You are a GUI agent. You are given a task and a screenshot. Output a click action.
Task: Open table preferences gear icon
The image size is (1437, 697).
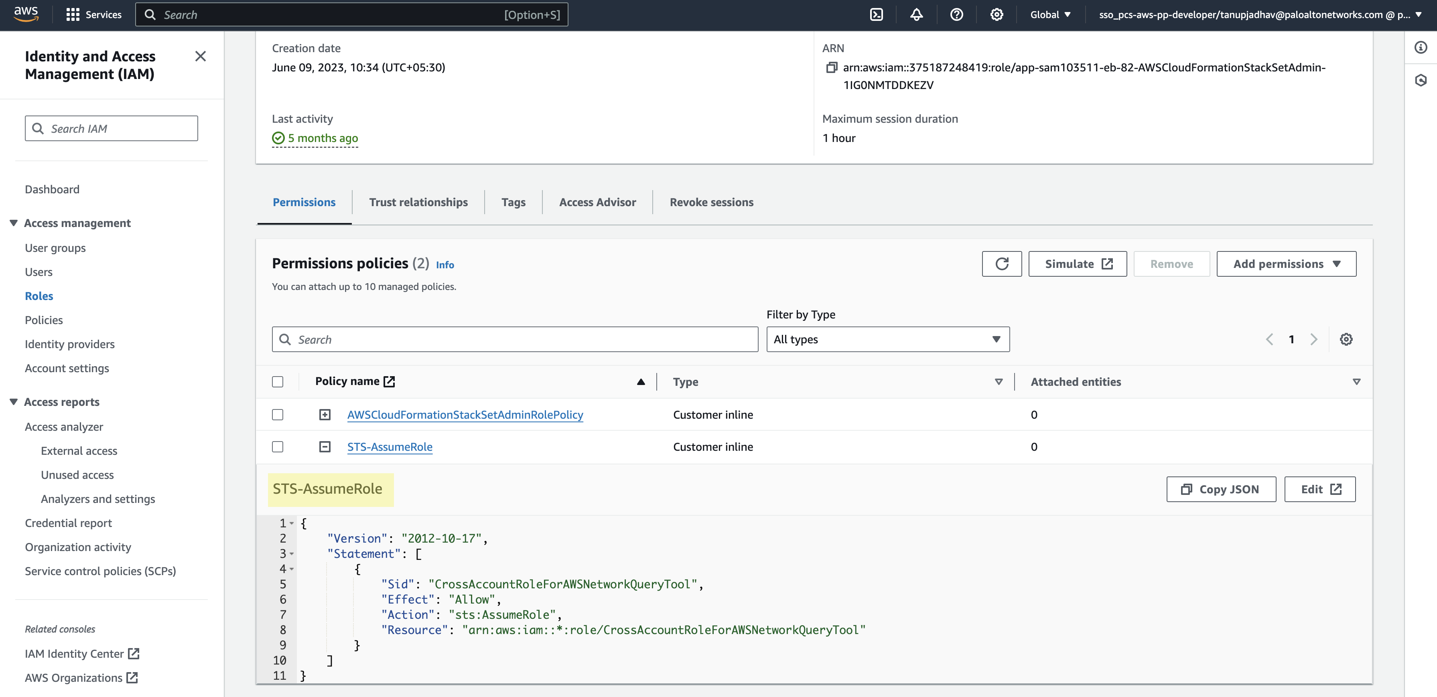pos(1346,339)
